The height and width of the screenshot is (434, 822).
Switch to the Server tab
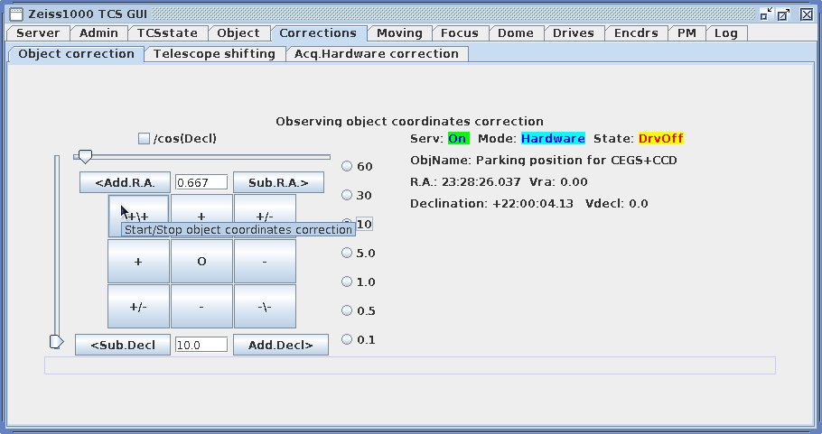tap(38, 33)
